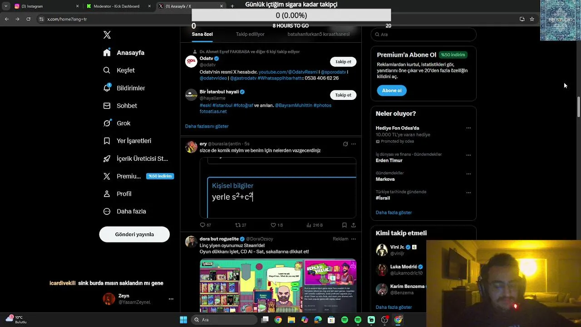The height and width of the screenshot is (327, 581).
Task: Open Grok from the sidebar
Action: point(117,123)
